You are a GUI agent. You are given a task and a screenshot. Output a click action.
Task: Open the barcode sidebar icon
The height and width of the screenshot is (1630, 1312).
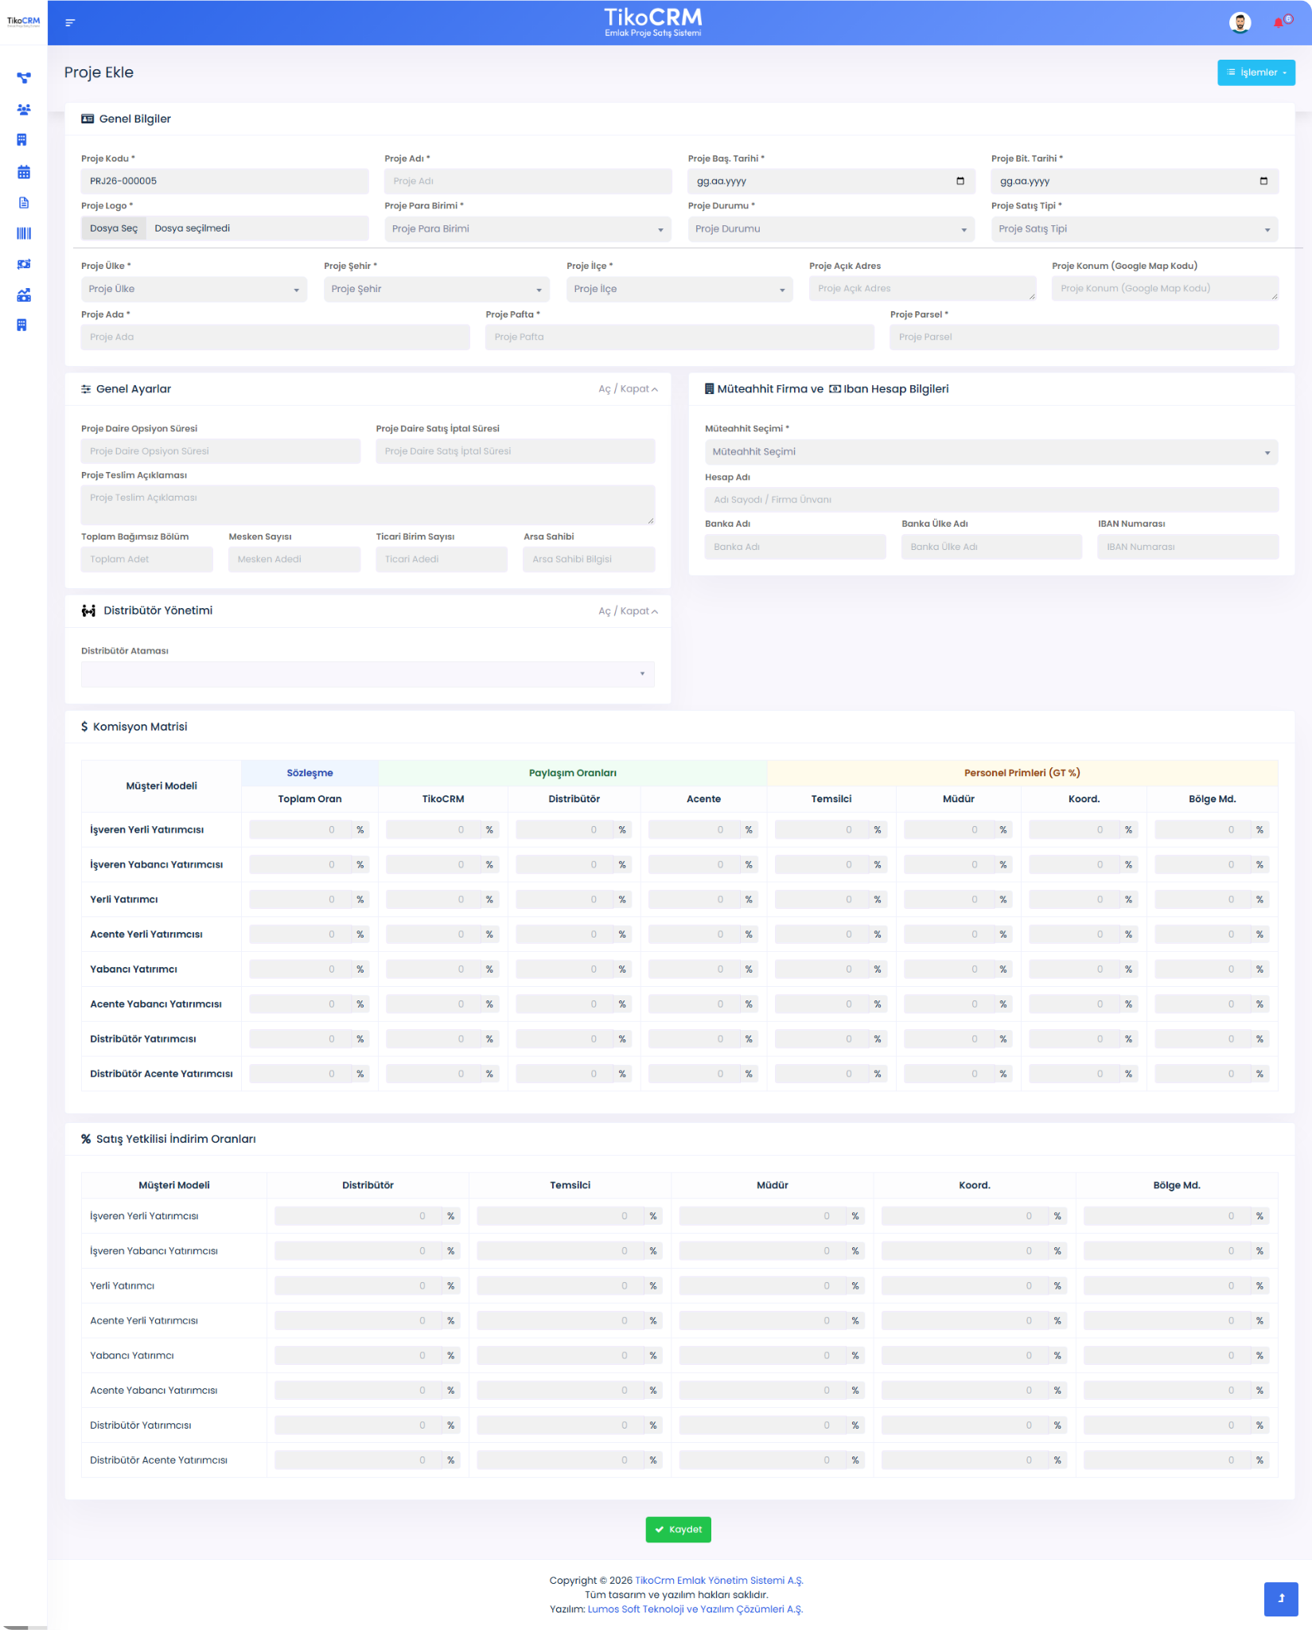(24, 233)
